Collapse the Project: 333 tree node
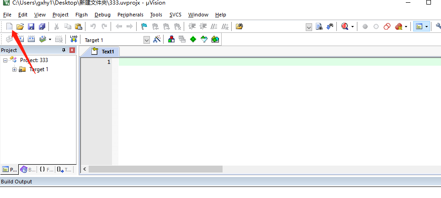The image size is (441, 198). point(5,60)
